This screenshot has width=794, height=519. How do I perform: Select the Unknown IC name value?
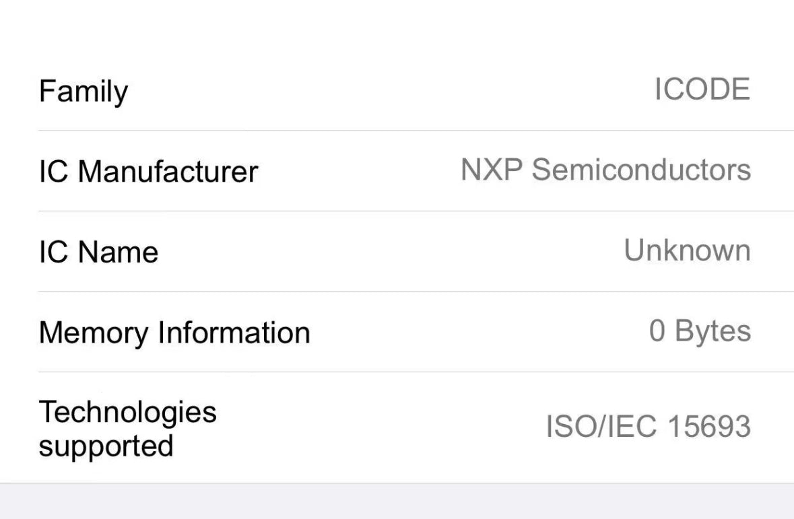687,250
